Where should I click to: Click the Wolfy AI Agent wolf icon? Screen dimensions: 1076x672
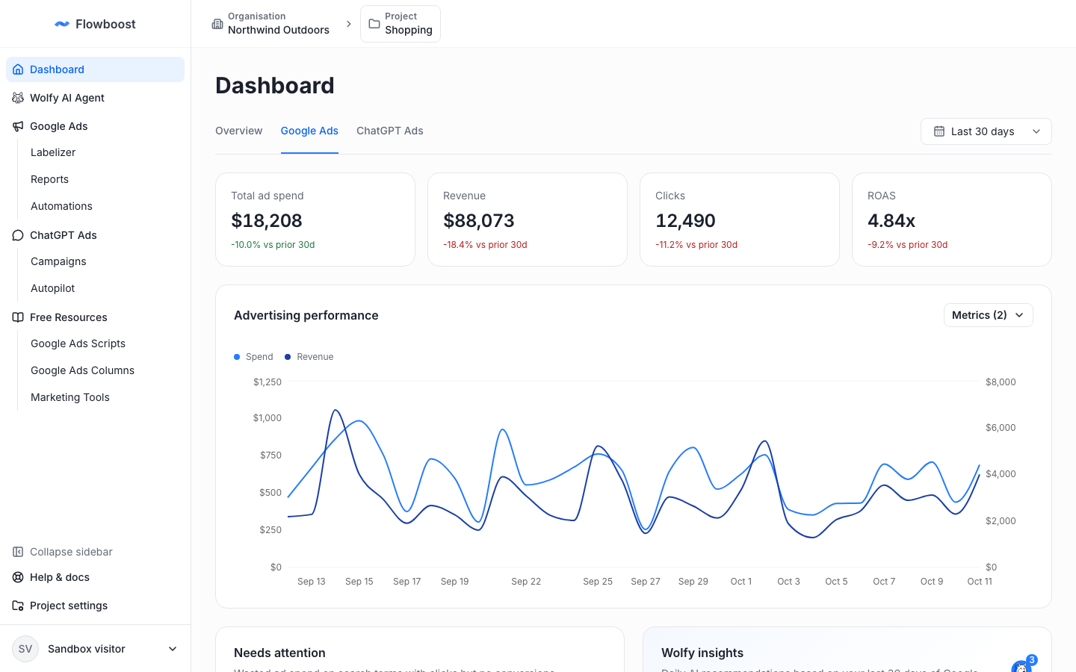(18, 98)
